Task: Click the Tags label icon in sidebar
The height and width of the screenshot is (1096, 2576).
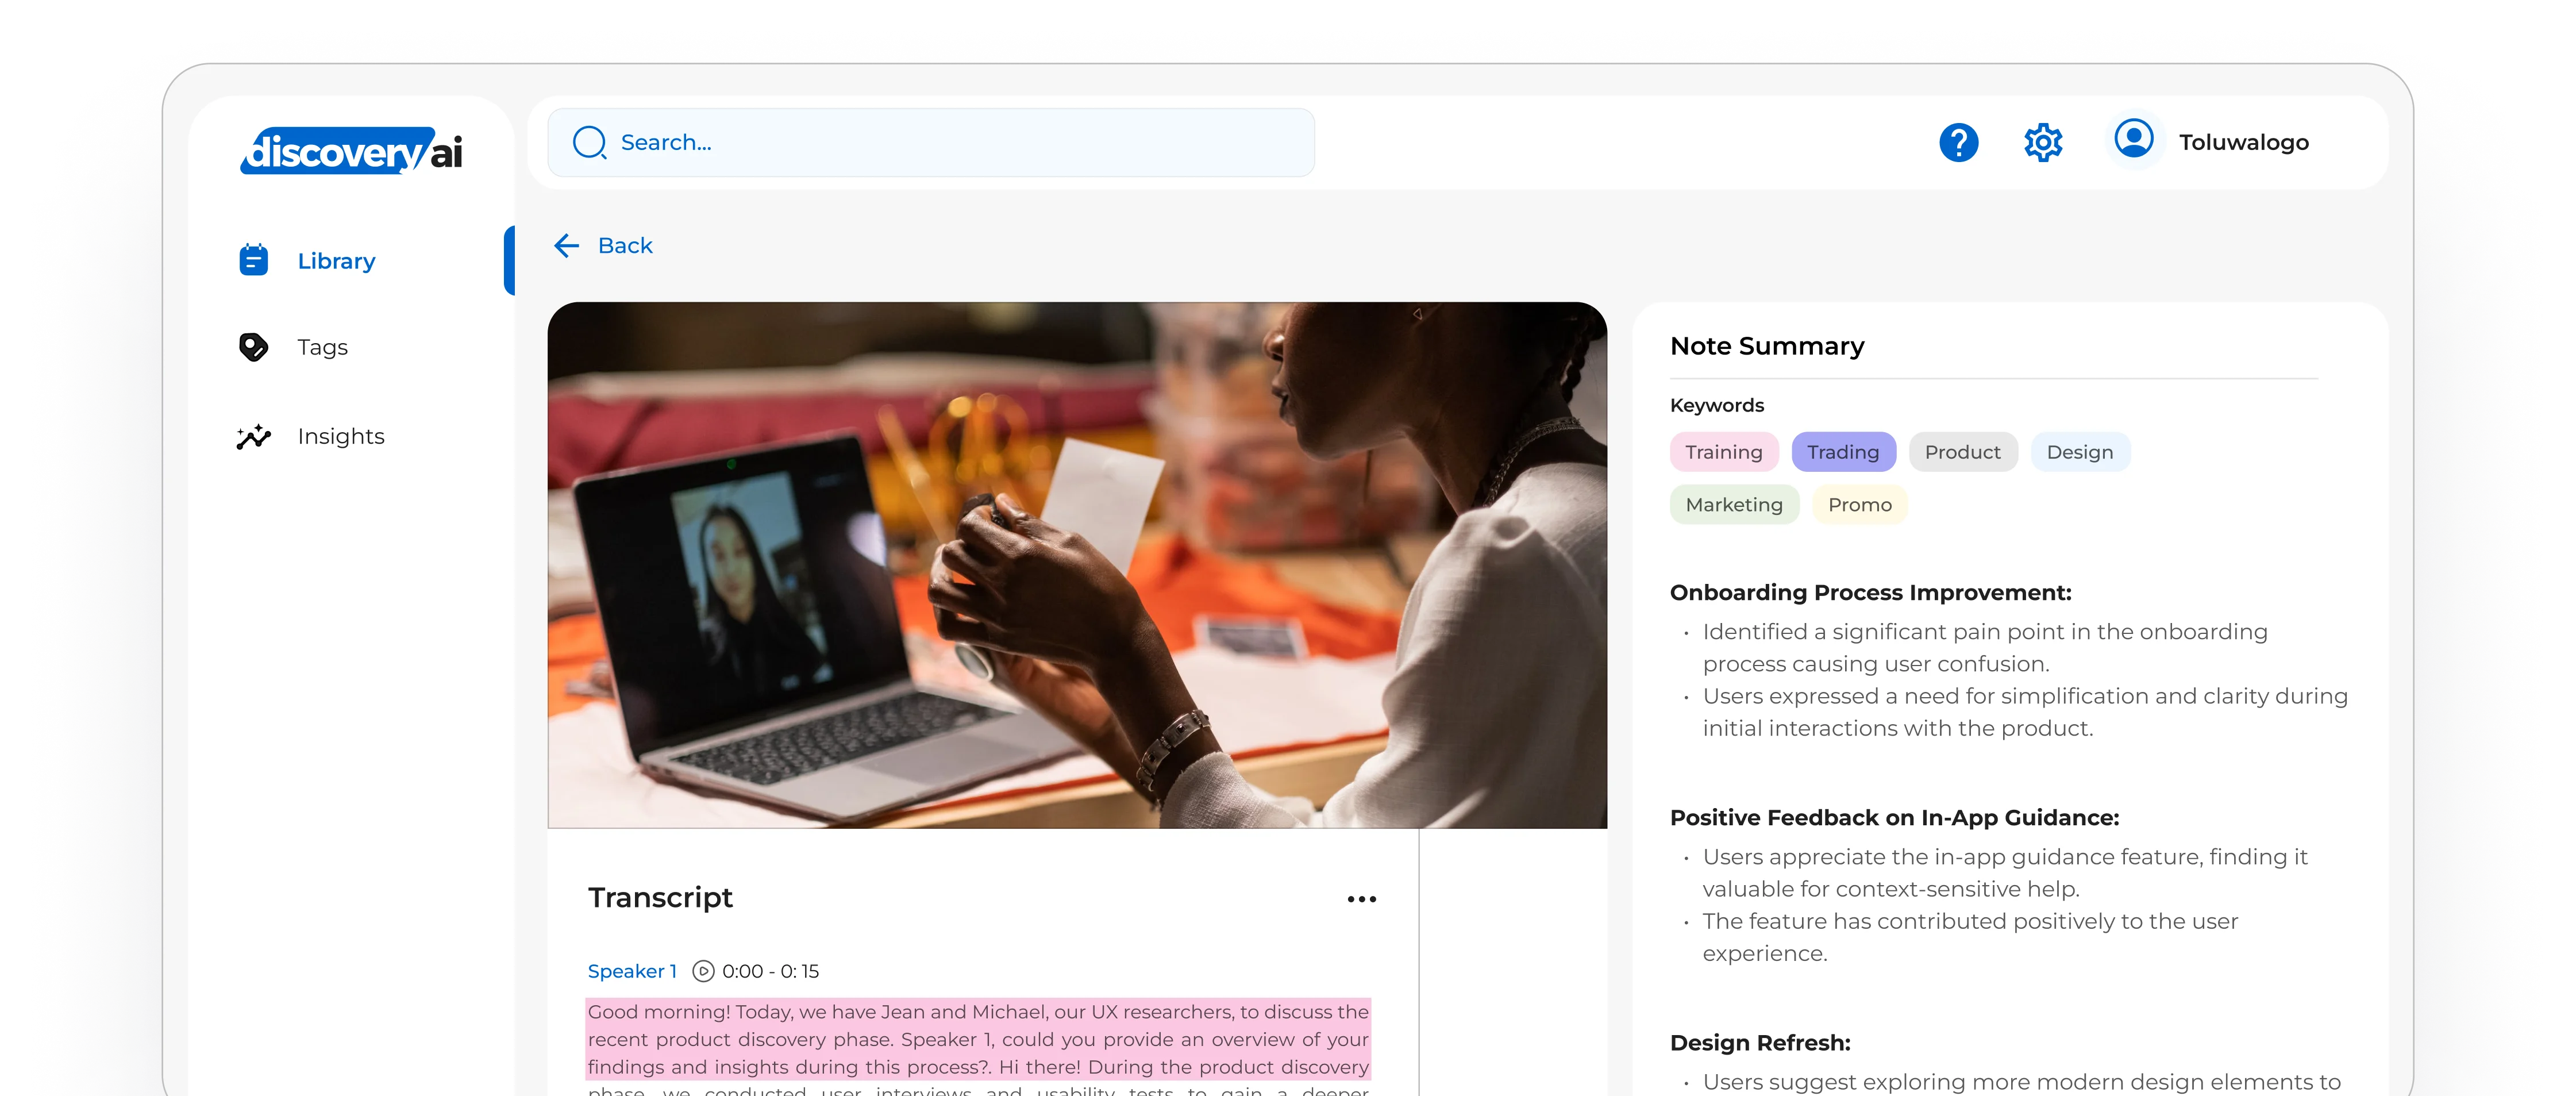Action: (254, 347)
